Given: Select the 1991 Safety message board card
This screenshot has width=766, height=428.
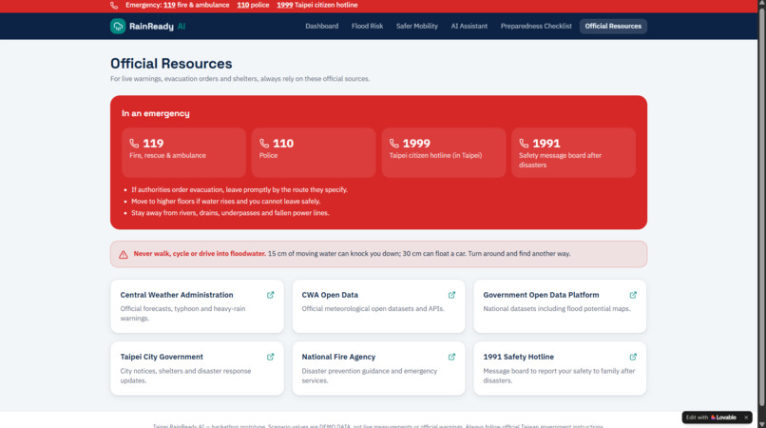Looking at the screenshot, I should [573, 152].
